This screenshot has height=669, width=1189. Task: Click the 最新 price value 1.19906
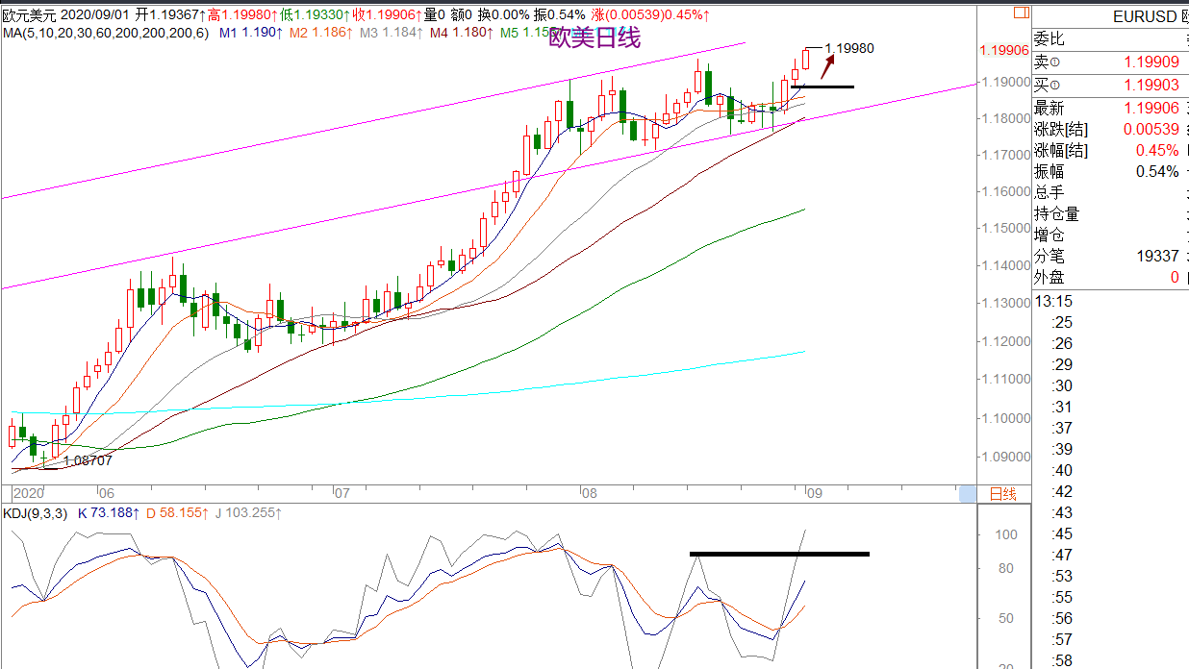point(1151,109)
